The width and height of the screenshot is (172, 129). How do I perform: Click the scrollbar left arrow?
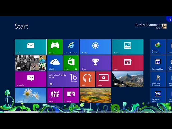coord(2,112)
